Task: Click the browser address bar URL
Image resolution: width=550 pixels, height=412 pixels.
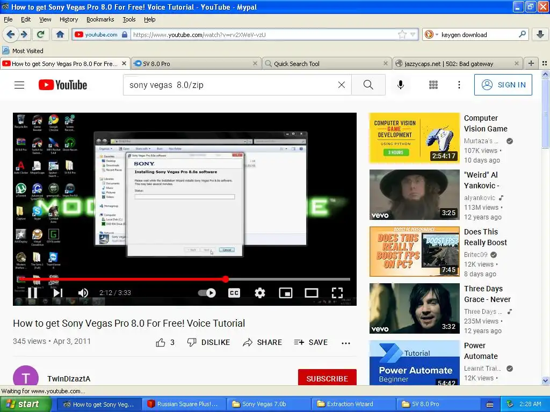Action: [265, 34]
